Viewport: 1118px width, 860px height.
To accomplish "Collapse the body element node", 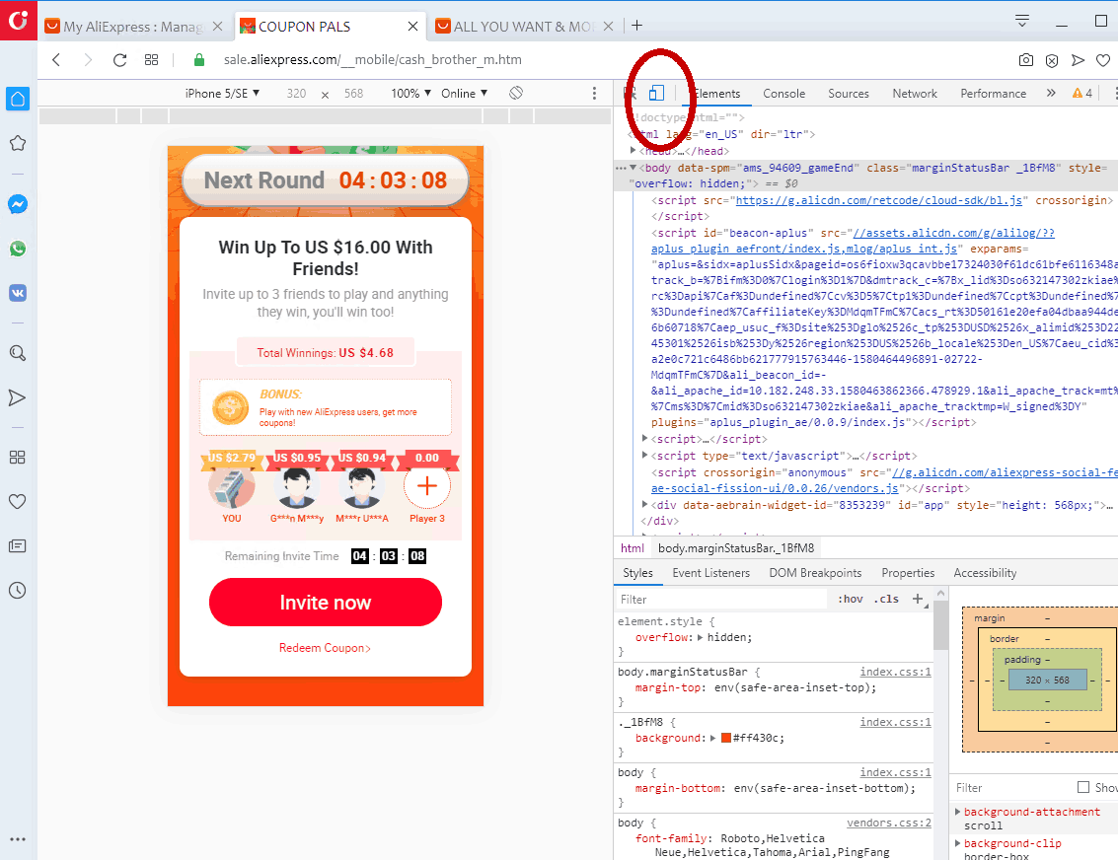I will (x=634, y=168).
